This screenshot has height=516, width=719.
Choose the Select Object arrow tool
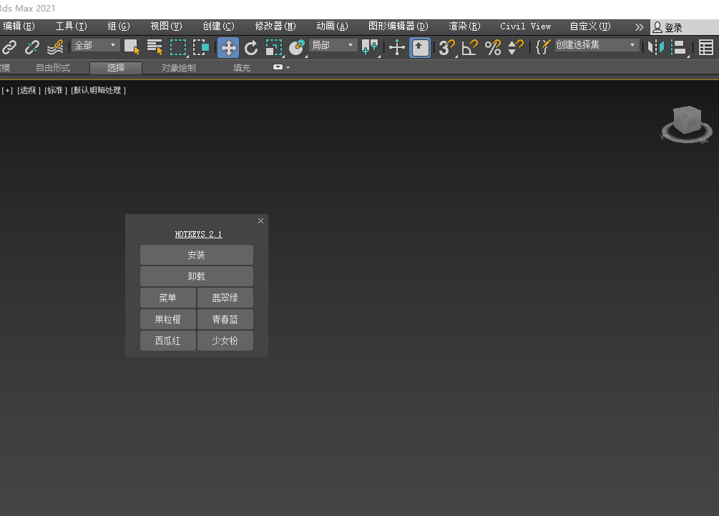click(x=132, y=47)
